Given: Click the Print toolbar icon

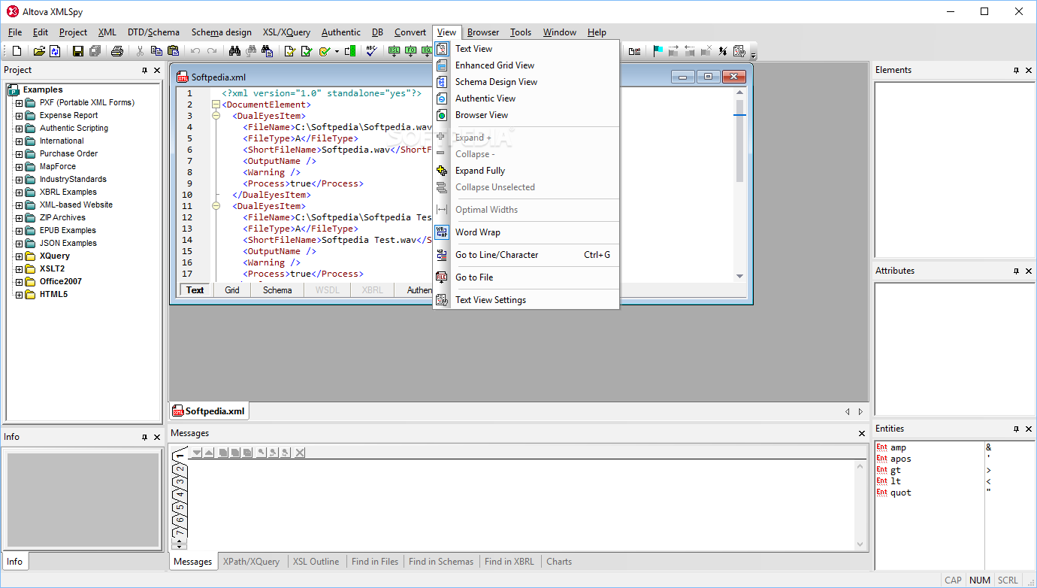Looking at the screenshot, I should click(117, 51).
